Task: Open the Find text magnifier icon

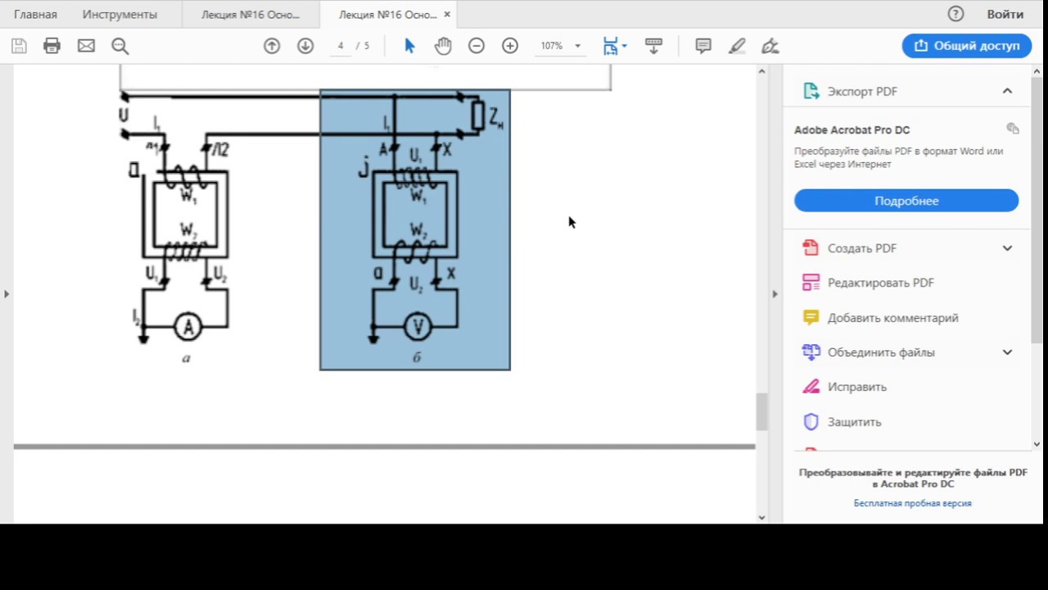Action: pyautogui.click(x=120, y=46)
